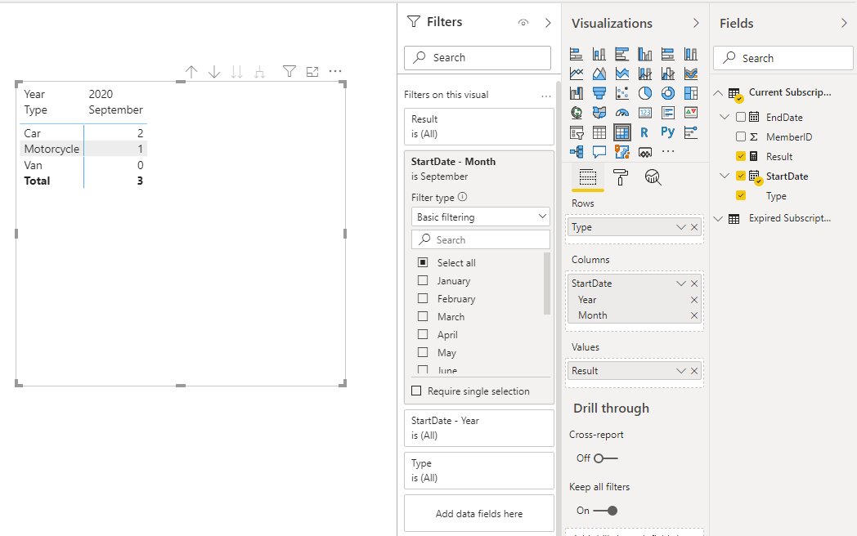Open the matrix visual's more options ellipsis
Screen dimensions: 857x536
335,71
